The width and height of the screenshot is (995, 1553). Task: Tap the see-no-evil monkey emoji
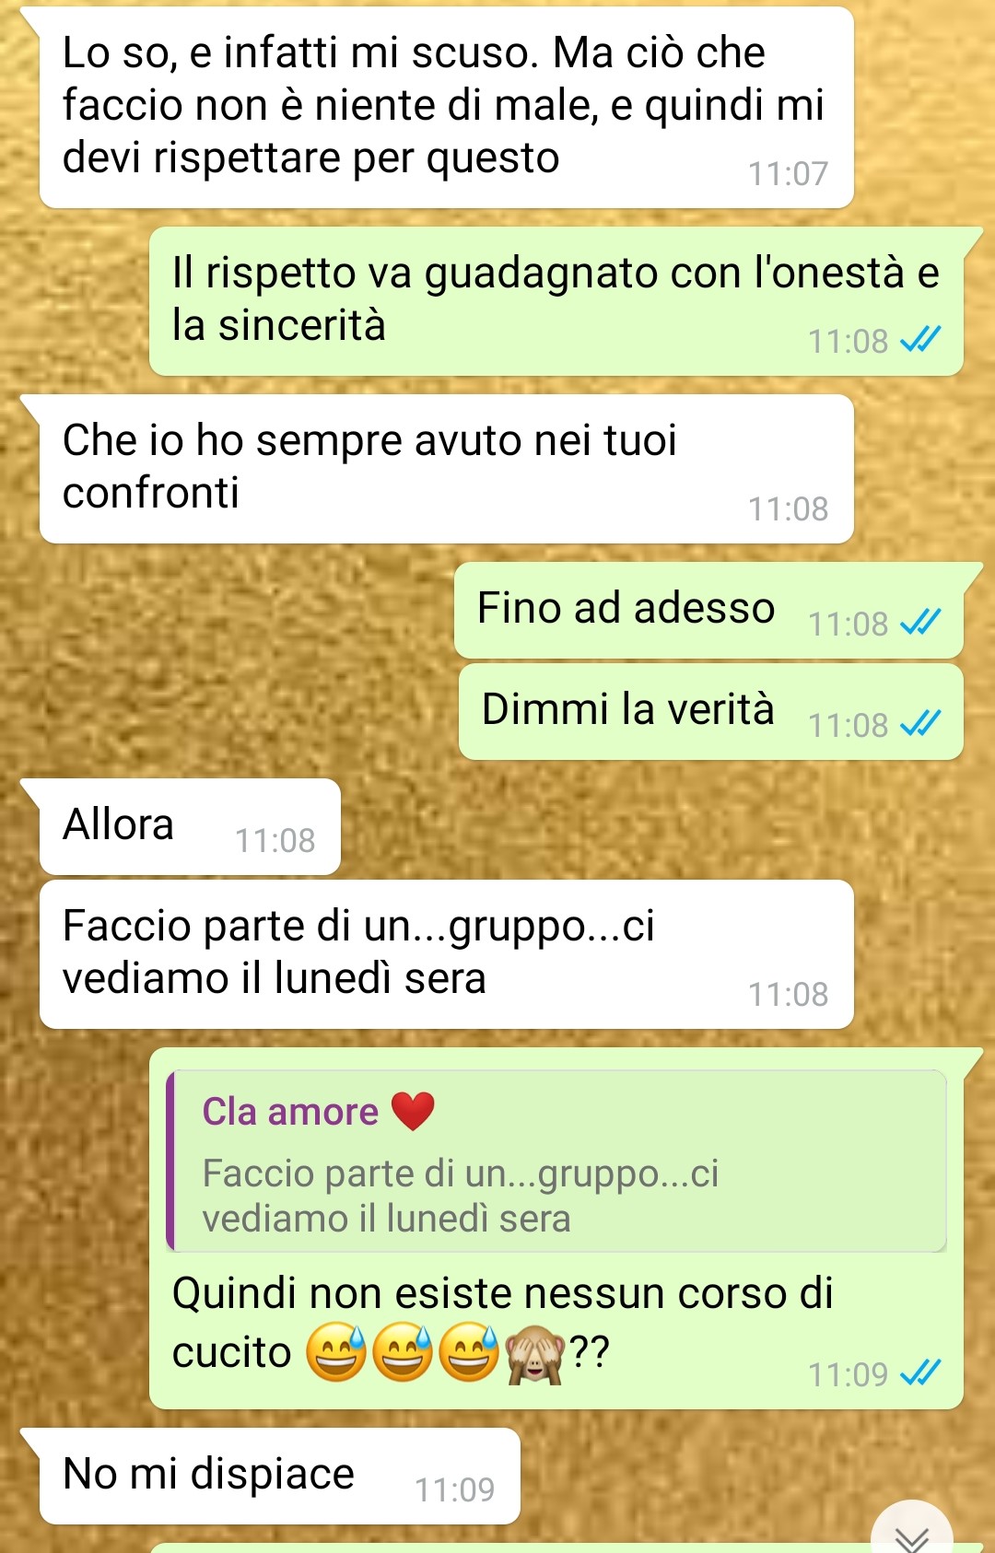tap(534, 1354)
